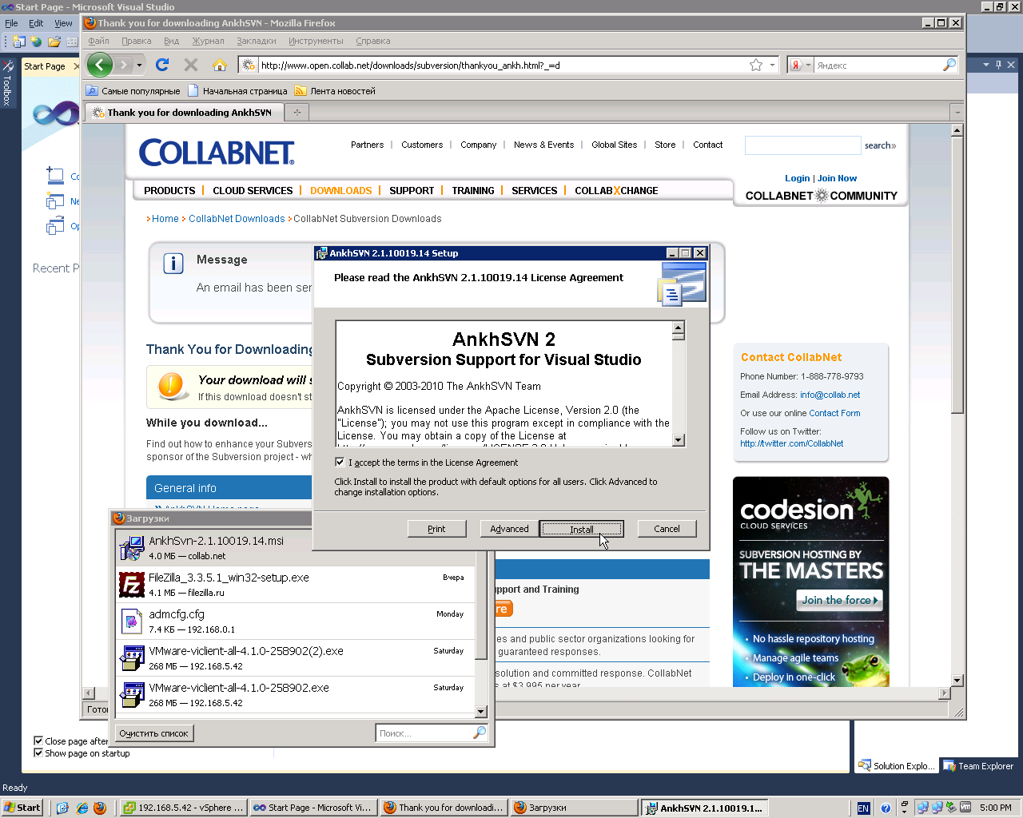Open the Toolbox side tab in Visual Studio

click(7, 84)
